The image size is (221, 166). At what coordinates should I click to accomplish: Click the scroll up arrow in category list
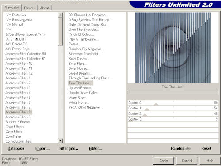click(61, 15)
